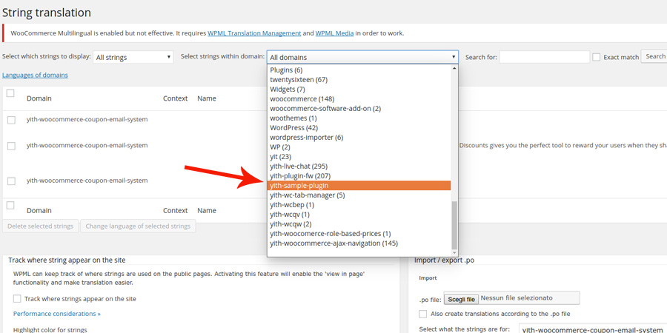This screenshot has width=667, height=333.
Task: Click the Search button
Action: (x=655, y=56)
